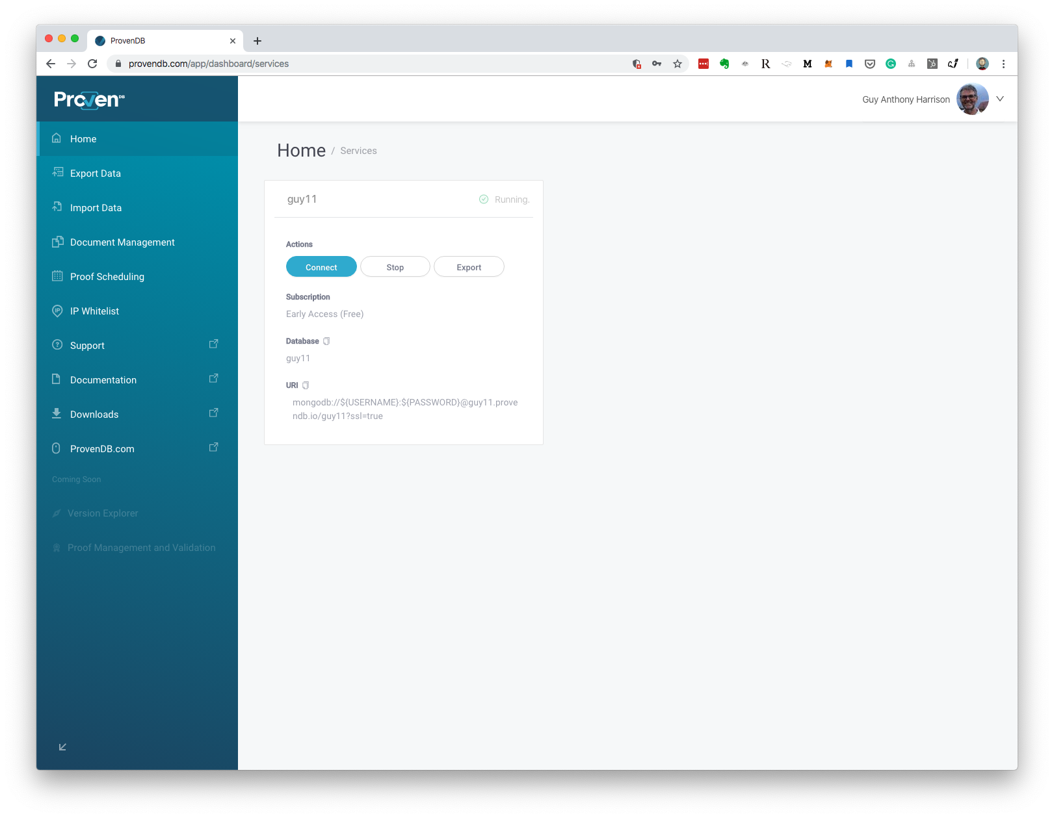Reload the ProvenDB page
Screen dimensions: 1054x818
[x=92, y=64]
